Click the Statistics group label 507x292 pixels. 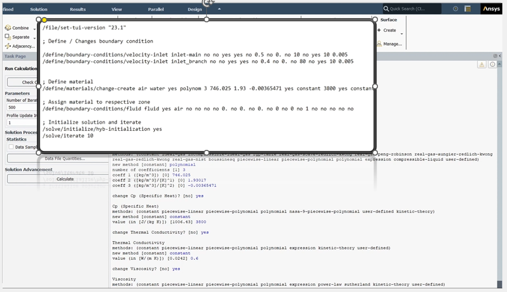point(17,139)
